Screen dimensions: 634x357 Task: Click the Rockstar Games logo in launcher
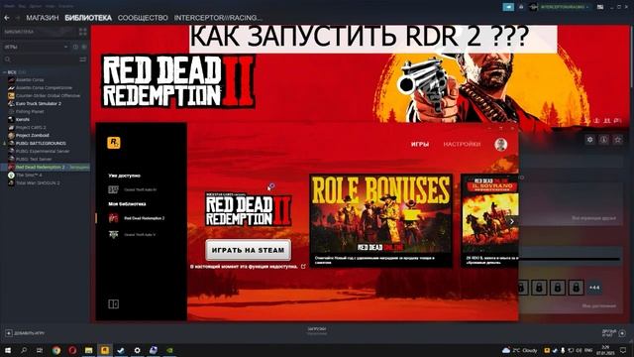[114, 143]
